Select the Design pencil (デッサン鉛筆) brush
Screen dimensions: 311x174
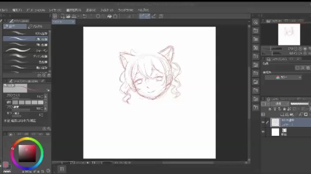25,56
